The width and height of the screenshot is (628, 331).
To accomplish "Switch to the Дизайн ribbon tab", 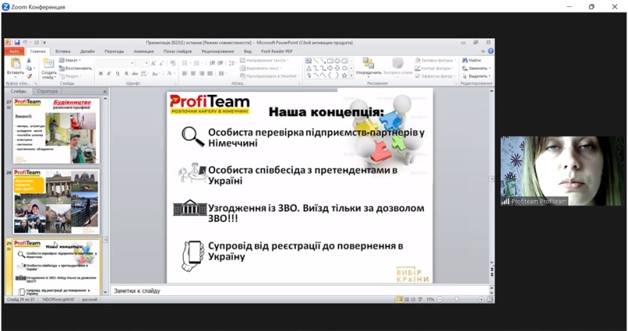I will pyautogui.click(x=87, y=51).
